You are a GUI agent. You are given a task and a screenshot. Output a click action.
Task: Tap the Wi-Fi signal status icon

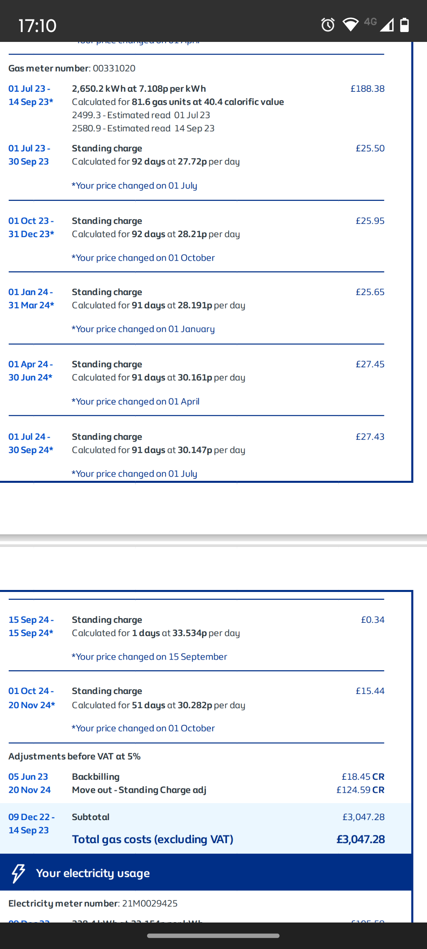[350, 25]
